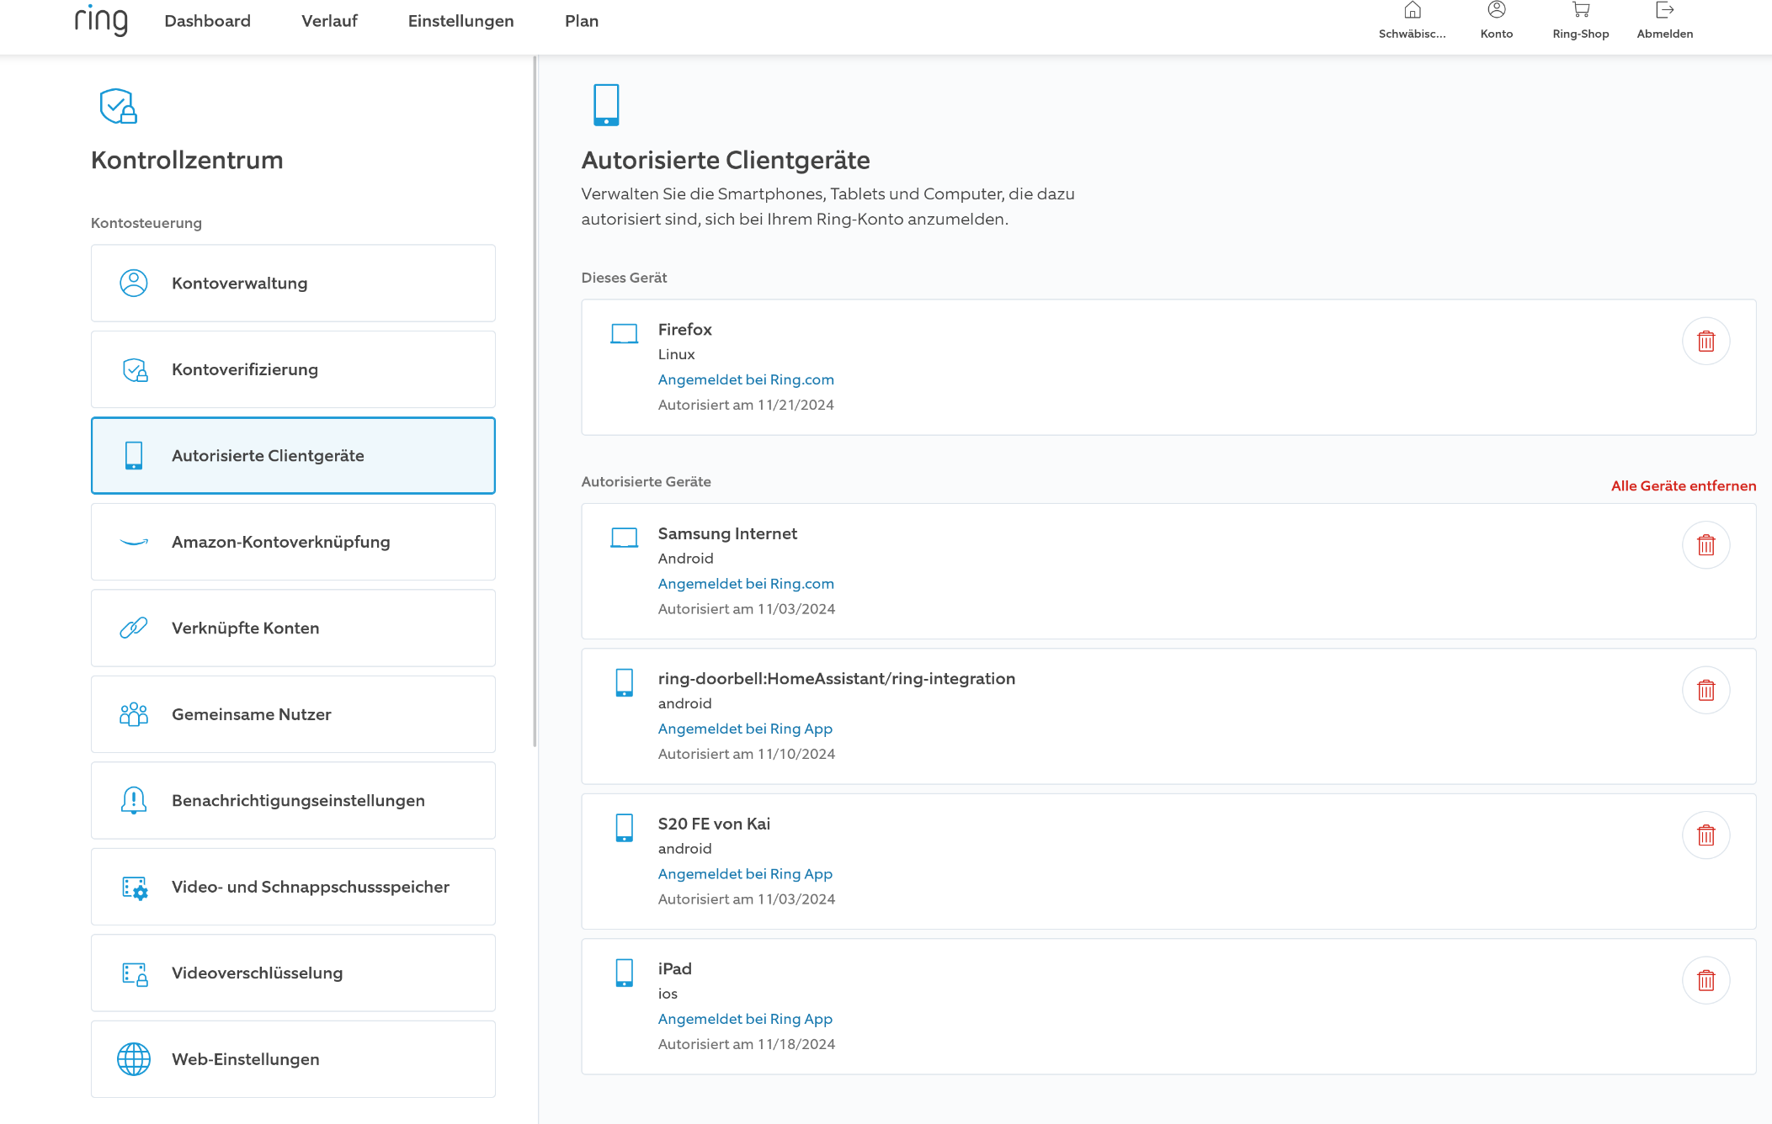Open Einstellungen in the top navigation
The image size is (1772, 1124).
click(460, 21)
